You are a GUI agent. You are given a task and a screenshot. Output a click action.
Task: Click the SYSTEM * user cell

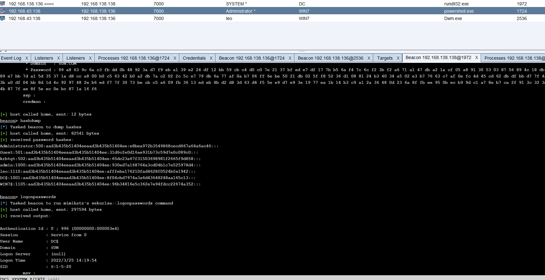pos(236,4)
